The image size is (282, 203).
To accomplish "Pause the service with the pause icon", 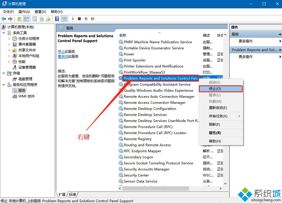I will [x=86, y=18].
